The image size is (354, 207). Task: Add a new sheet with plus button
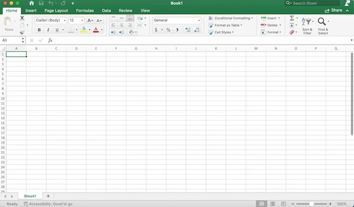pyautogui.click(x=48, y=196)
